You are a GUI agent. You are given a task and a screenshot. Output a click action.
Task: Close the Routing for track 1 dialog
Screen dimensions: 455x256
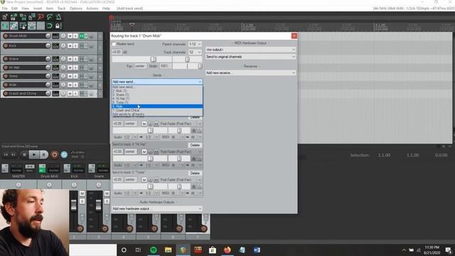point(294,36)
